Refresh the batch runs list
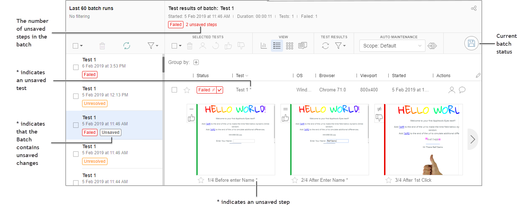Image resolution: width=530 pixels, height=211 pixels. pyautogui.click(x=127, y=46)
